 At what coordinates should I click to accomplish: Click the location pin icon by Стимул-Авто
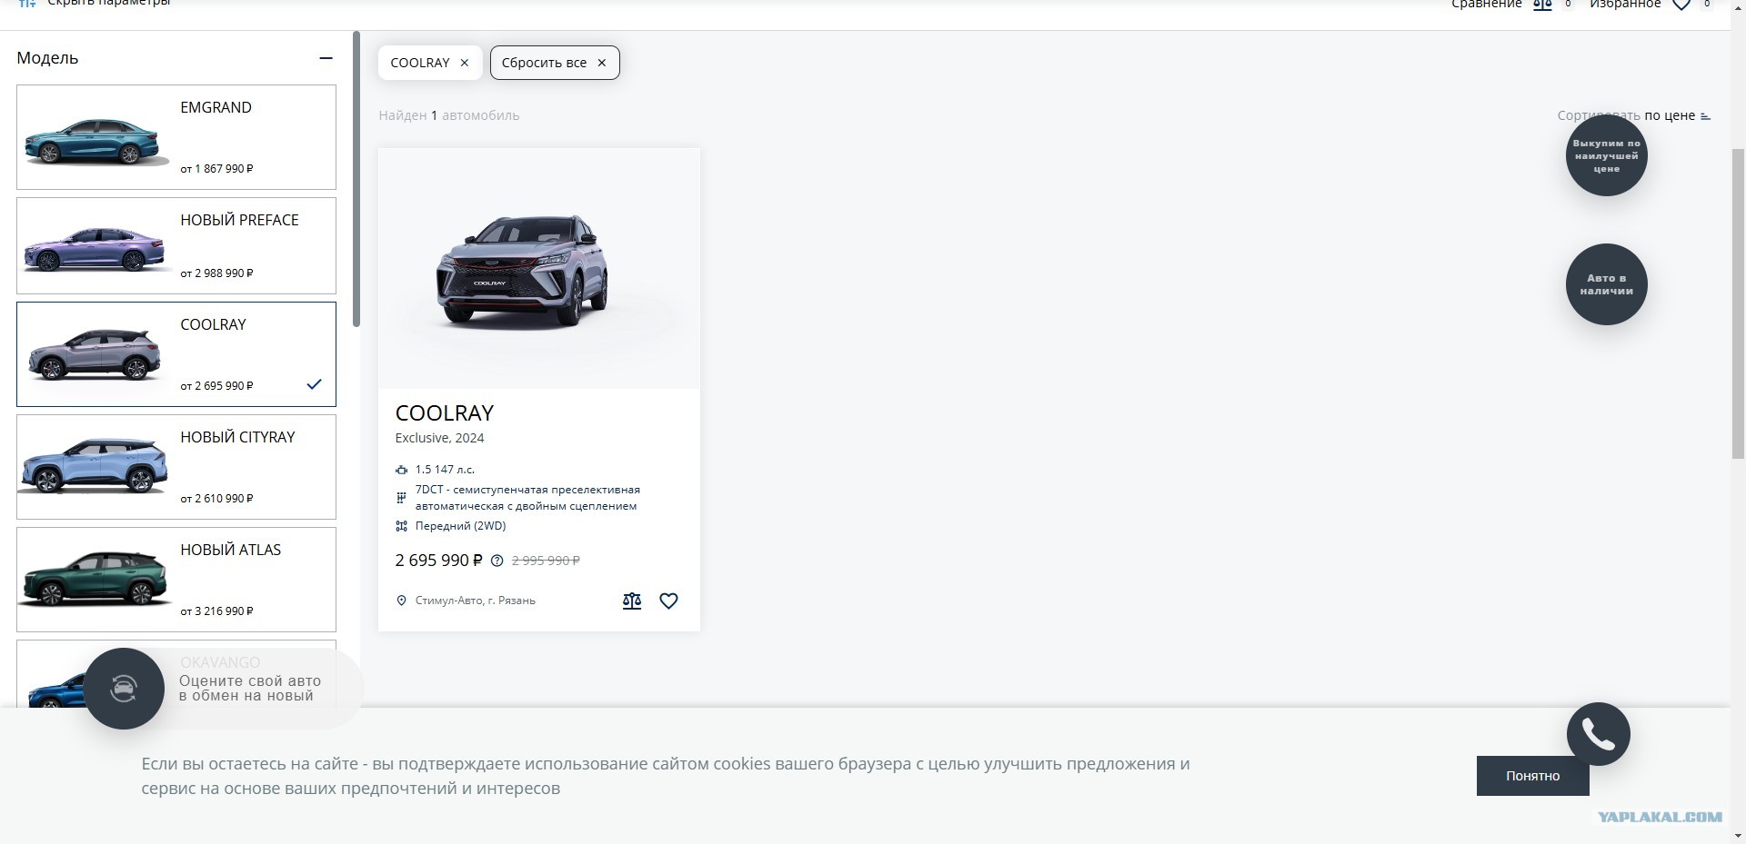pyautogui.click(x=401, y=601)
